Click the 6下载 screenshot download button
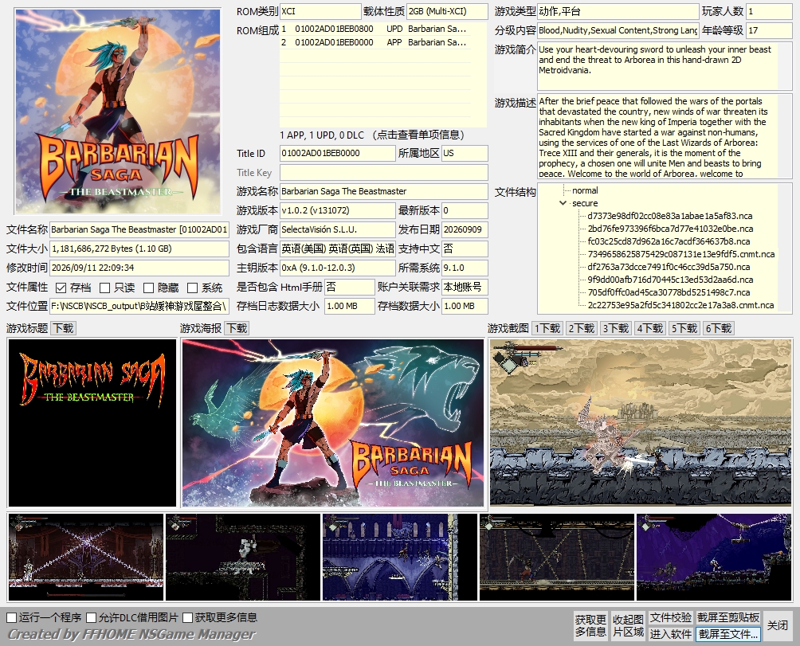This screenshot has width=800, height=646. coord(719,328)
